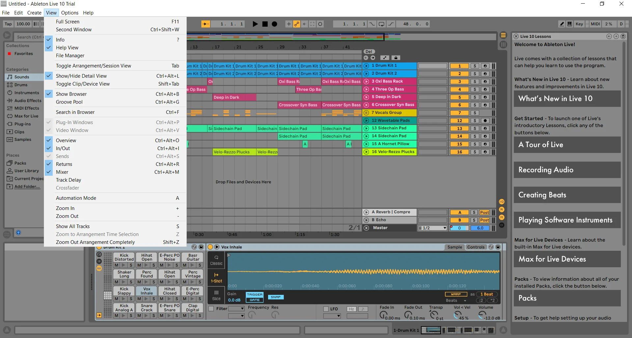Viewport: 632px width, 338px height.
Task: Choose Automation Mode in View menu
Action: pos(115,198)
